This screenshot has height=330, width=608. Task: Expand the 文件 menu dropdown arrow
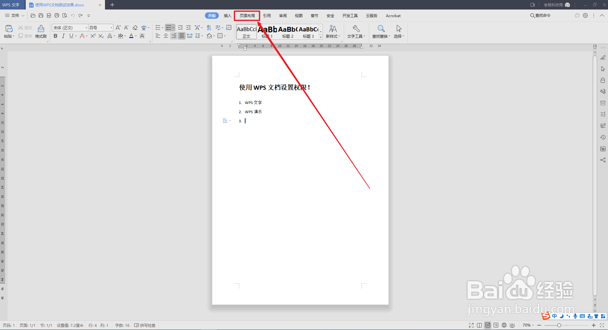pyautogui.click(x=23, y=16)
